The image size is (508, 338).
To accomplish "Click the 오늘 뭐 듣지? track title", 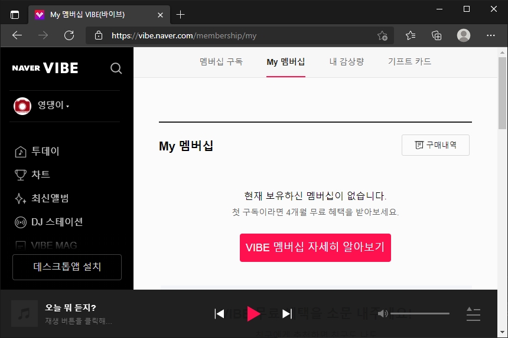I will (71, 307).
